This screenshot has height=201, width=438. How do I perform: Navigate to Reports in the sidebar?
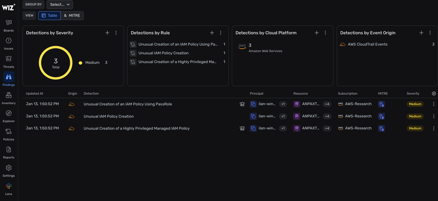point(9,152)
